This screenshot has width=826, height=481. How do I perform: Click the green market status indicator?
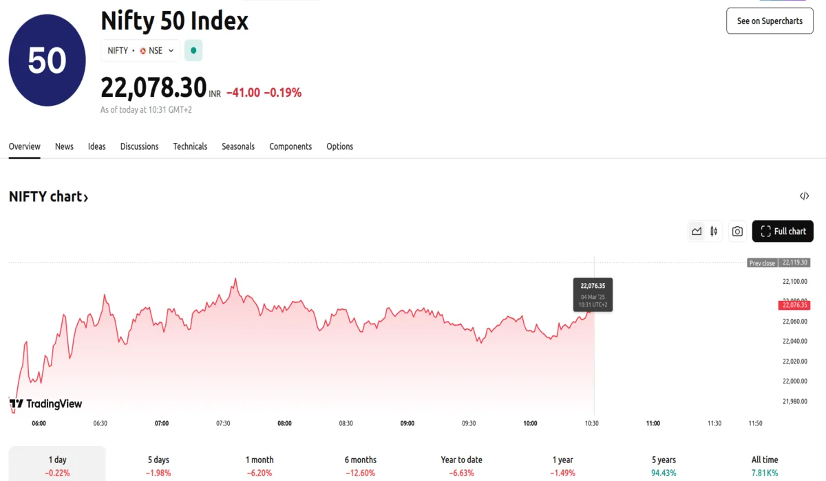click(x=193, y=50)
